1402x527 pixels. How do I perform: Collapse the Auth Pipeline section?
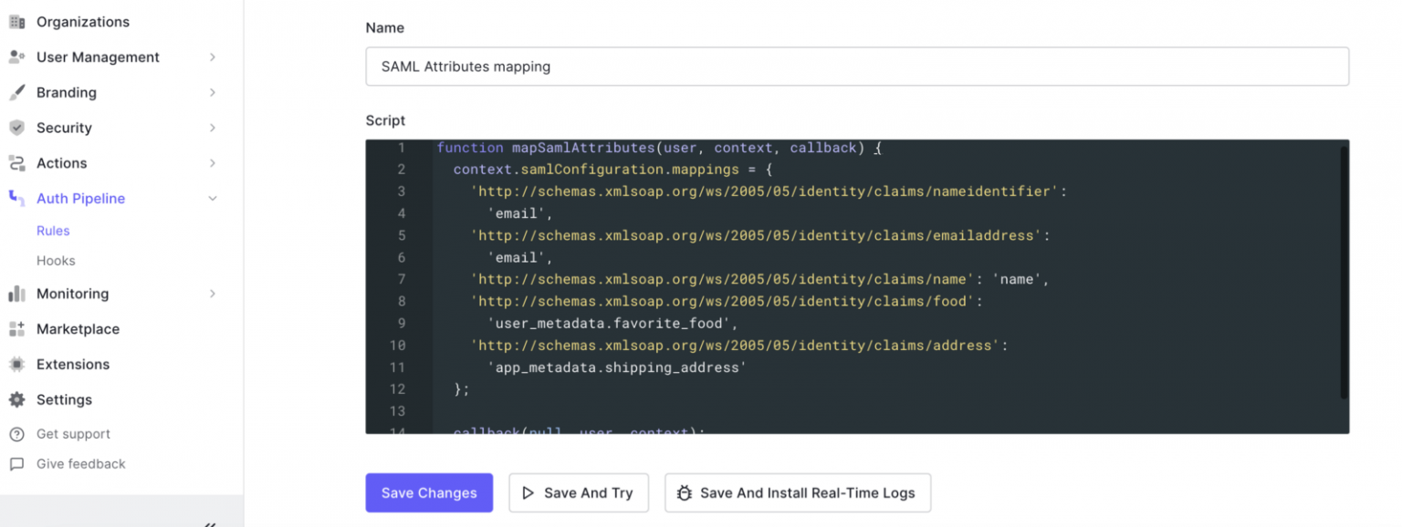(213, 198)
